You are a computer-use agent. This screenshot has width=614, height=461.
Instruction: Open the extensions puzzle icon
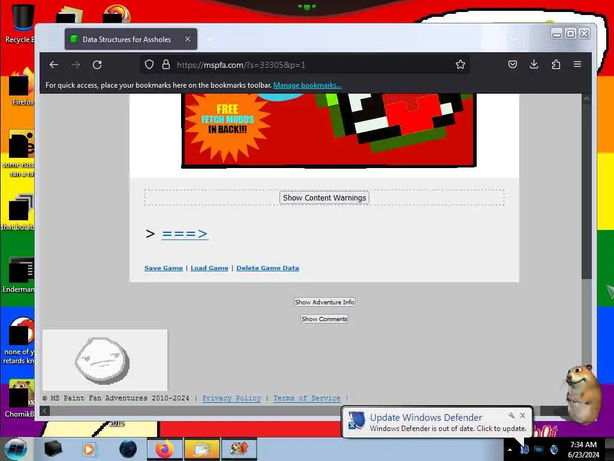[556, 64]
